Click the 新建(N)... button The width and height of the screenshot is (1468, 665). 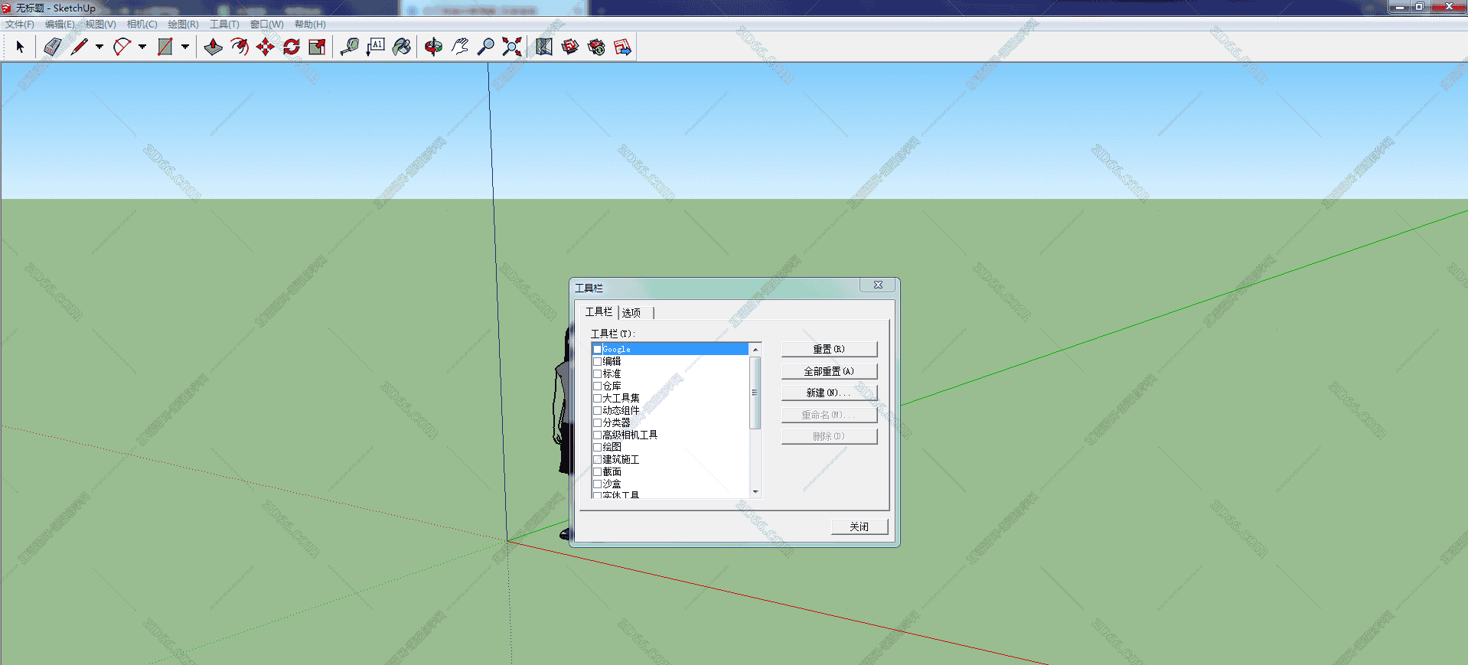pyautogui.click(x=829, y=393)
